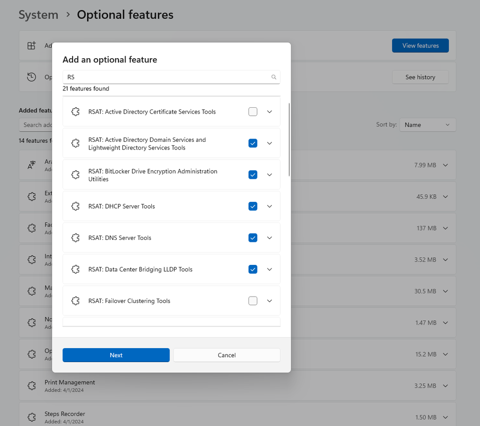Uncheck RSAT DHCP Server Tools checkbox
Image resolution: width=480 pixels, height=426 pixels.
253,206
